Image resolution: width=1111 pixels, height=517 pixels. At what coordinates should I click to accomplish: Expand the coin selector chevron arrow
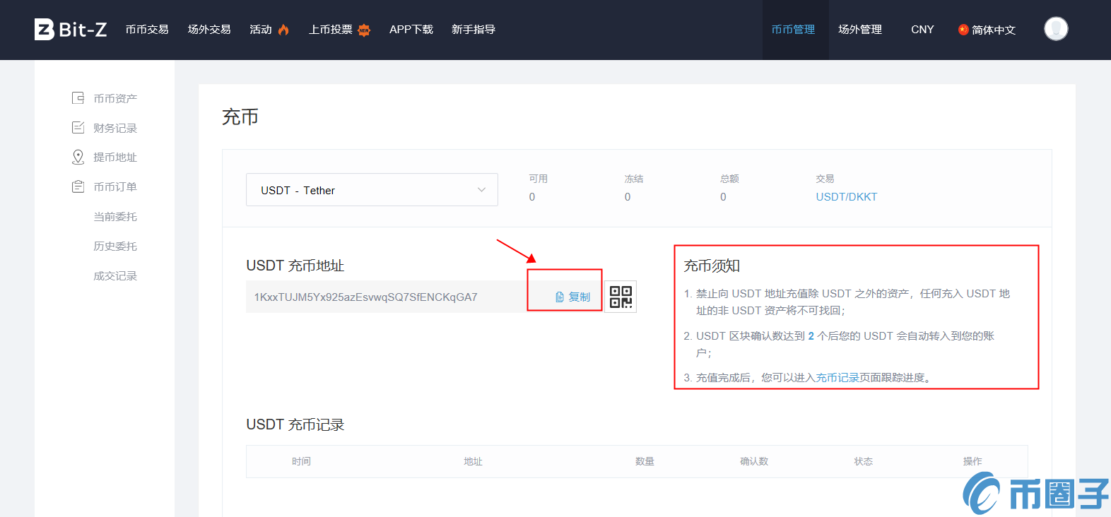coord(481,190)
